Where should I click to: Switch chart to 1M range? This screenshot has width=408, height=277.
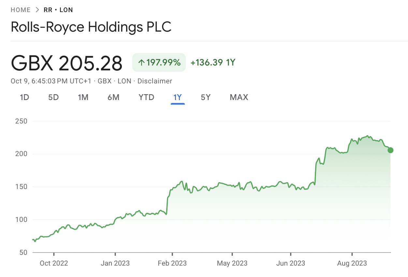pyautogui.click(x=83, y=97)
